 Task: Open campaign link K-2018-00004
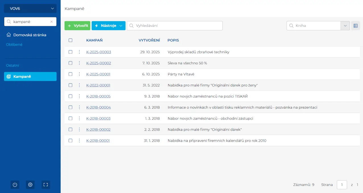98,107
